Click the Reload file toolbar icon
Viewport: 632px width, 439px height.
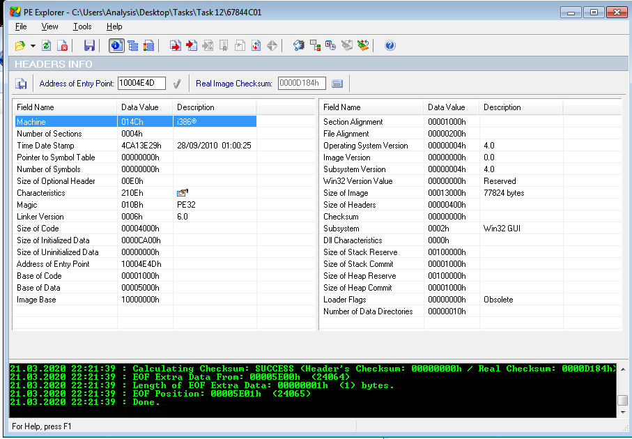tap(47, 46)
